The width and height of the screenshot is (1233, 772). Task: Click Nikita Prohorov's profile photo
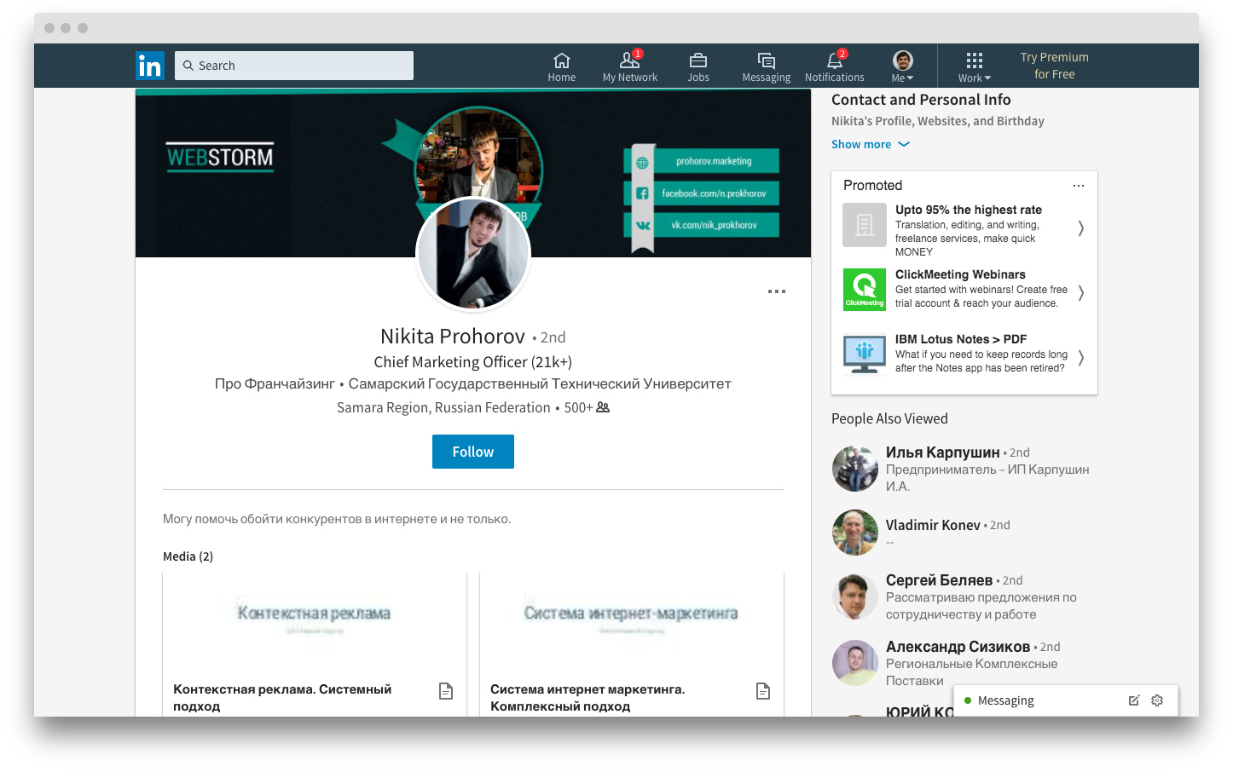coord(473,254)
